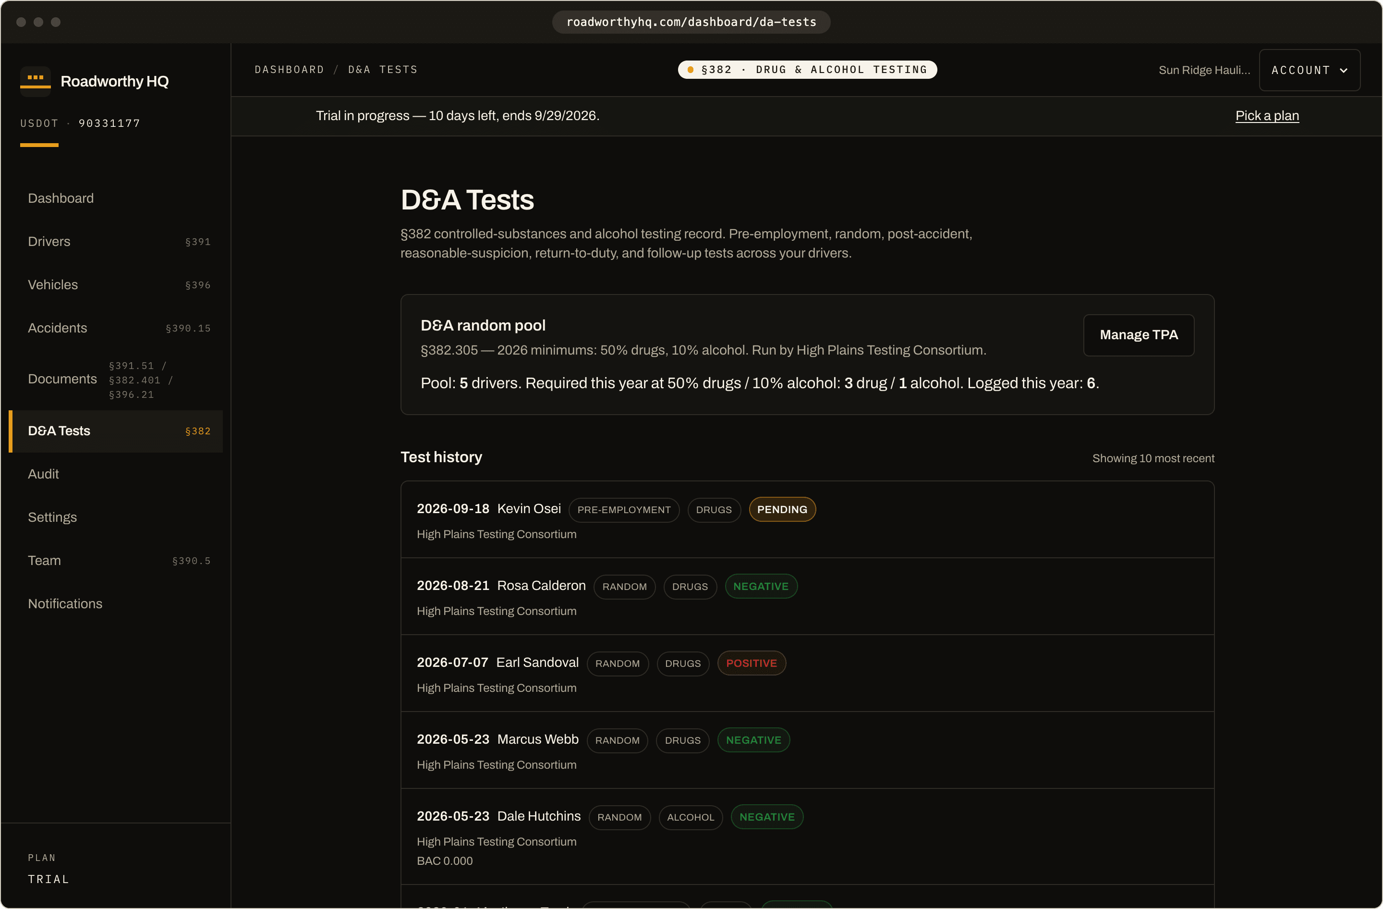Viewport: 1383px width, 909px height.
Task: Click the Showing 10 most recent text
Action: tap(1153, 458)
